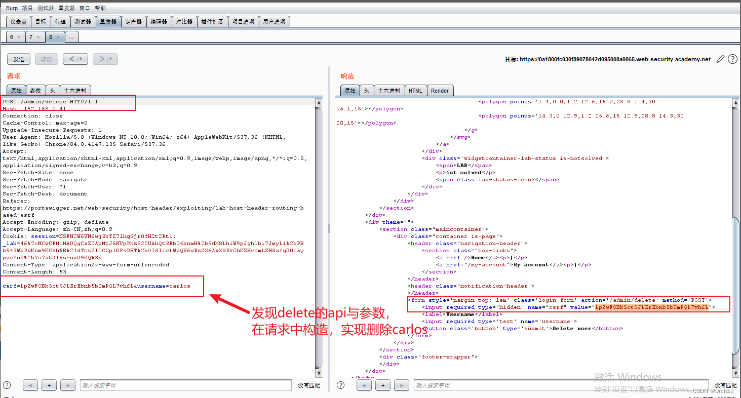Switch to the 测试器 tool tab
741x398 pixels.
(83, 22)
